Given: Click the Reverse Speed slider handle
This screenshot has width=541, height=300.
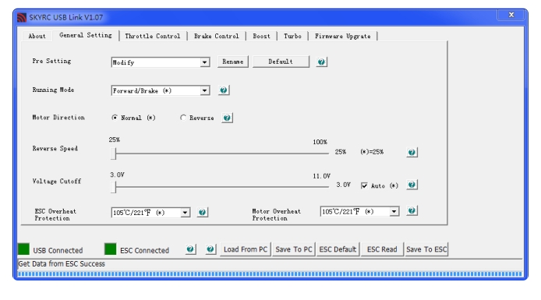Looking at the screenshot, I should (113, 154).
